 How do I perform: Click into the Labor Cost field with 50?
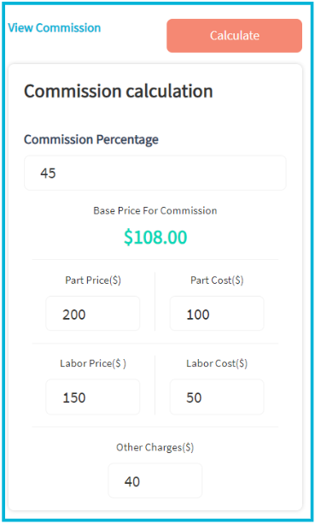(217, 397)
